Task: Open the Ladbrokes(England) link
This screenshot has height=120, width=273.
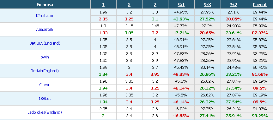Action: (x=45, y=112)
